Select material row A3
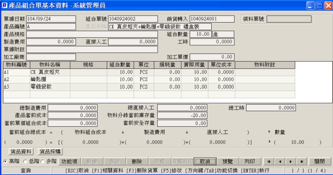 149,87
